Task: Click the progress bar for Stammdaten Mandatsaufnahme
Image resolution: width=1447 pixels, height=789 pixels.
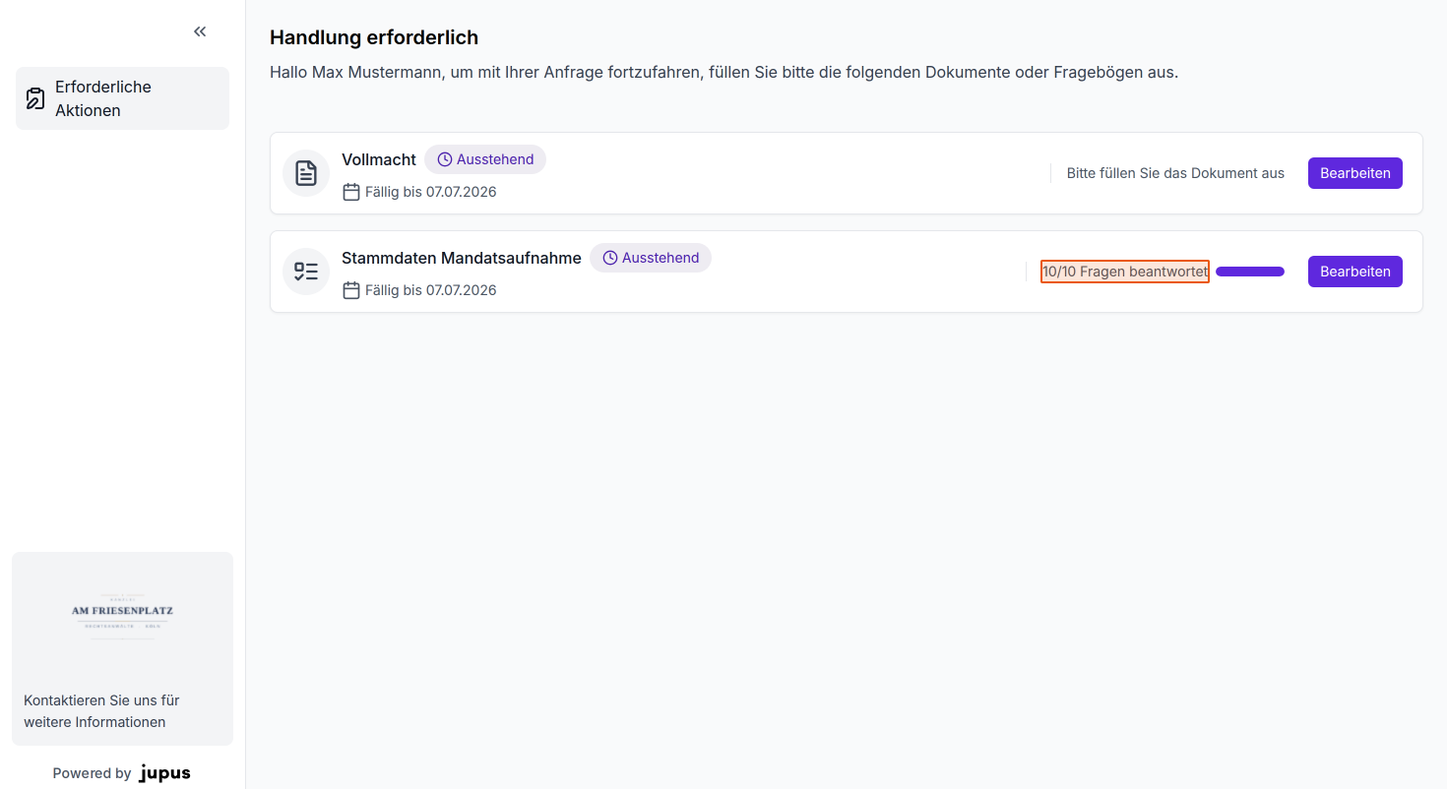Action: (1250, 272)
